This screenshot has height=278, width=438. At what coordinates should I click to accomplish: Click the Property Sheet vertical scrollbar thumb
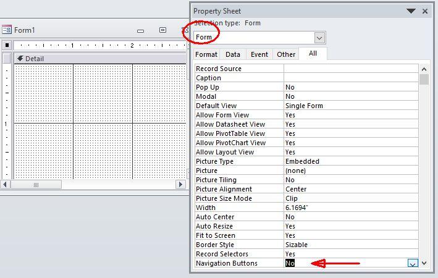pos(424,80)
